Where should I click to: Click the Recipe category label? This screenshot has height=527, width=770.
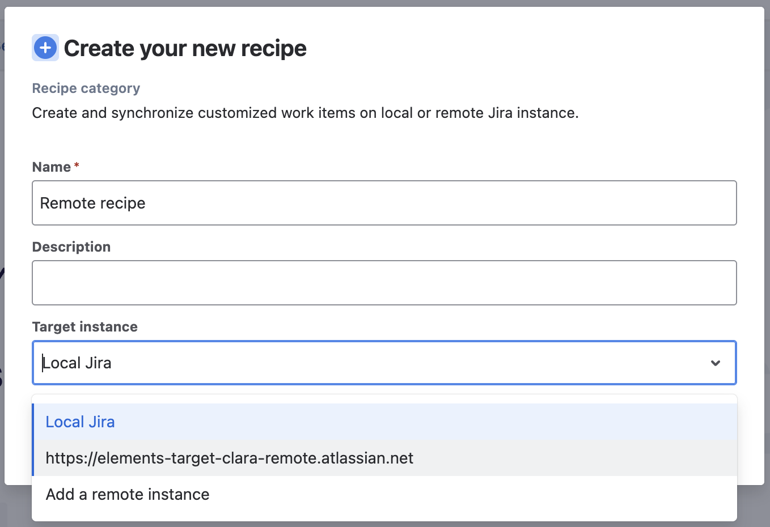click(x=86, y=88)
